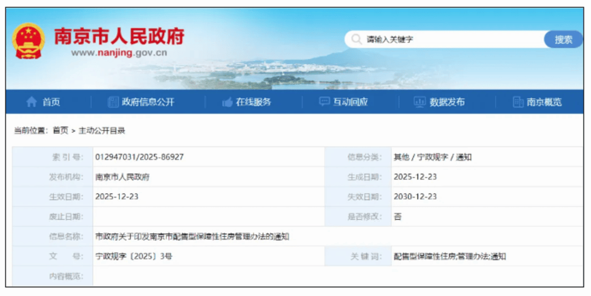The height and width of the screenshot is (296, 591).
Task: Select the 在线服务 navigation menu item
Action: (x=253, y=102)
